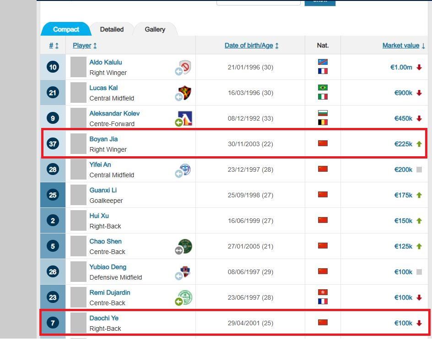Click Aldo Kalulu's €1.00m market value
Screen dimensions: 432x339
tap(401, 67)
